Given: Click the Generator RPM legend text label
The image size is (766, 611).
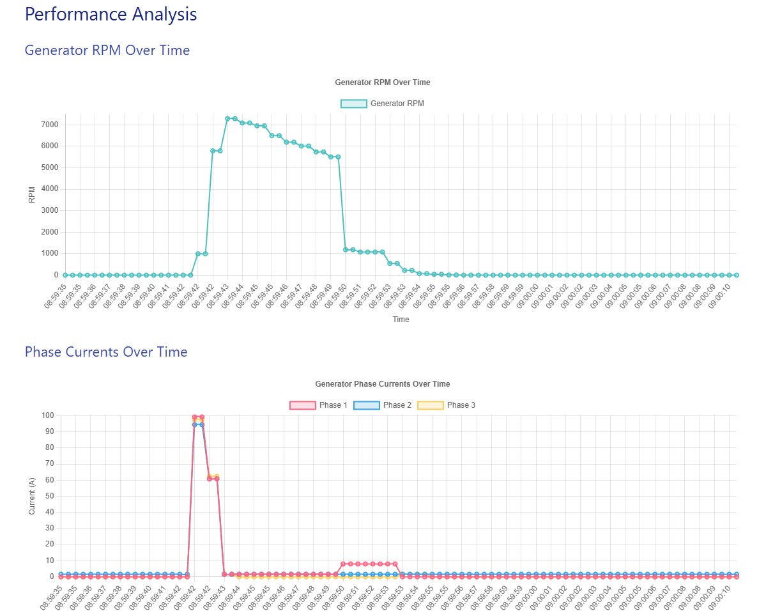Looking at the screenshot, I should (x=397, y=104).
